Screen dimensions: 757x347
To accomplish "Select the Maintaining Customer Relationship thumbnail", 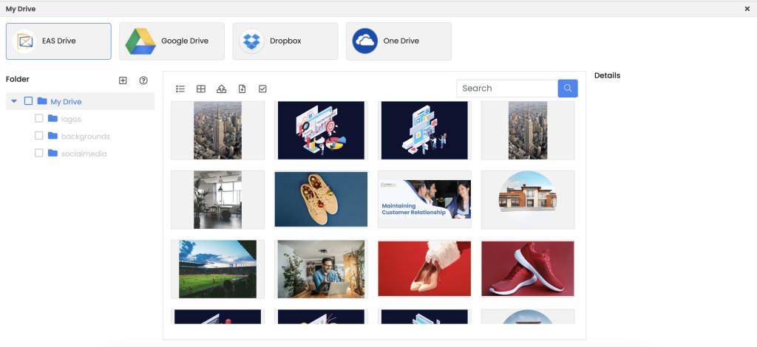I will tap(424, 199).
